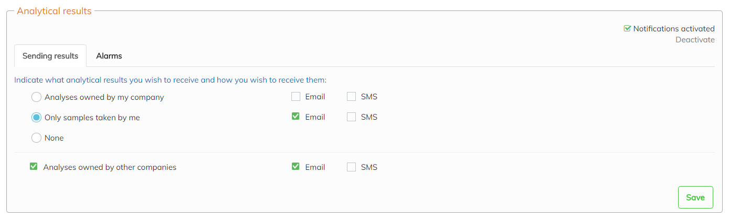Enable SMS for analyses owned by my company

pyautogui.click(x=352, y=97)
